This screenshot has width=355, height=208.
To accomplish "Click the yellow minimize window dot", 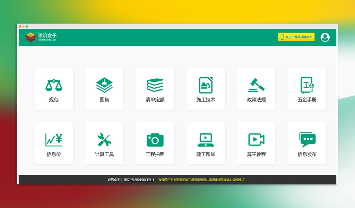I will [x=24, y=26].
